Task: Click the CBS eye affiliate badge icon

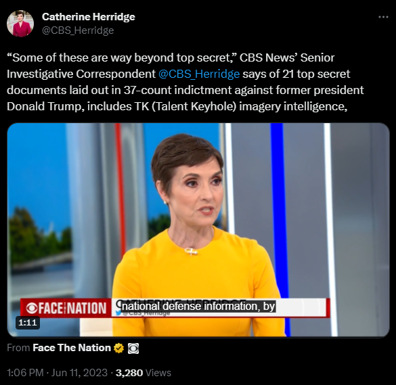Action: click(133, 348)
